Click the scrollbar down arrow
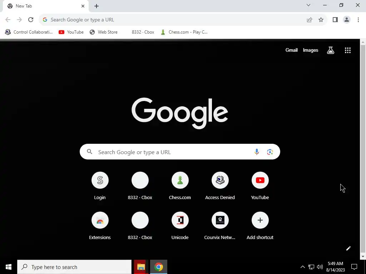 click(363, 257)
